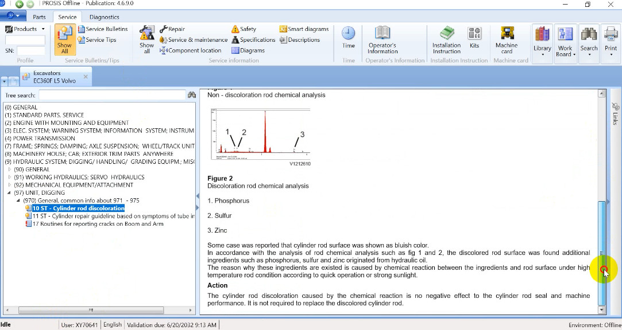Open Kits
622x330 pixels.
coord(474,38)
